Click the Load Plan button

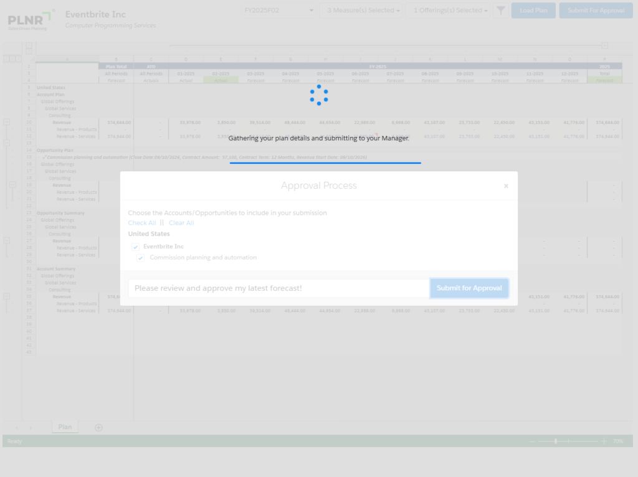(x=533, y=10)
